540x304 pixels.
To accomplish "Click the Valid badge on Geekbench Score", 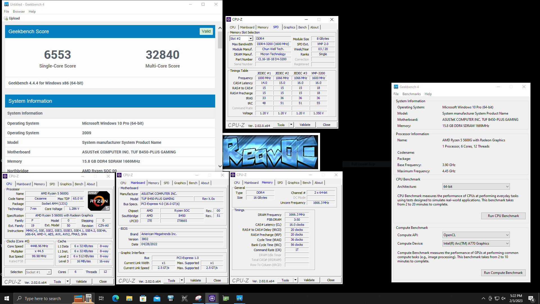I will [x=206, y=31].
